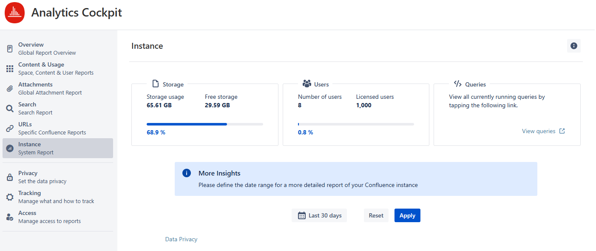Click the storage usage progress bar

pyautogui.click(x=204, y=124)
